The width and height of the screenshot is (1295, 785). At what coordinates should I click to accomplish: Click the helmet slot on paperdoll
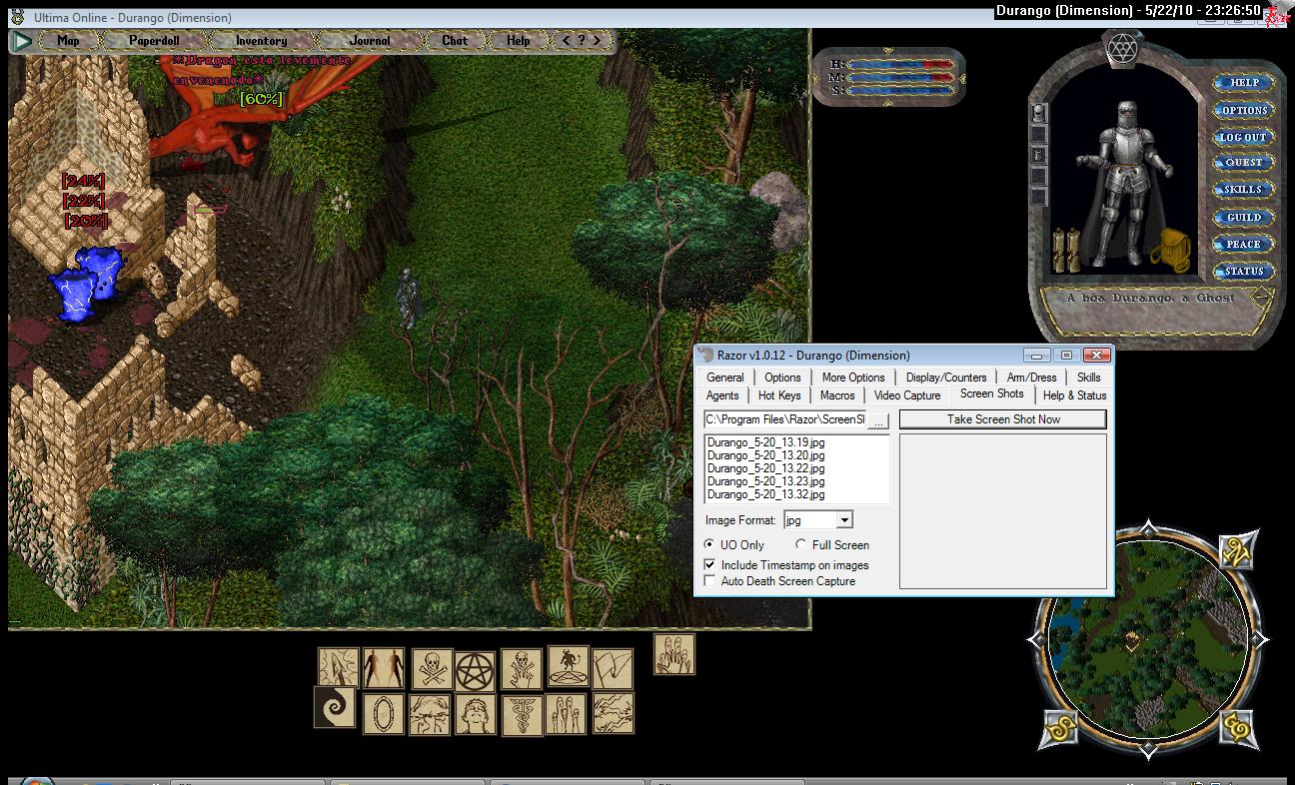point(1039,111)
